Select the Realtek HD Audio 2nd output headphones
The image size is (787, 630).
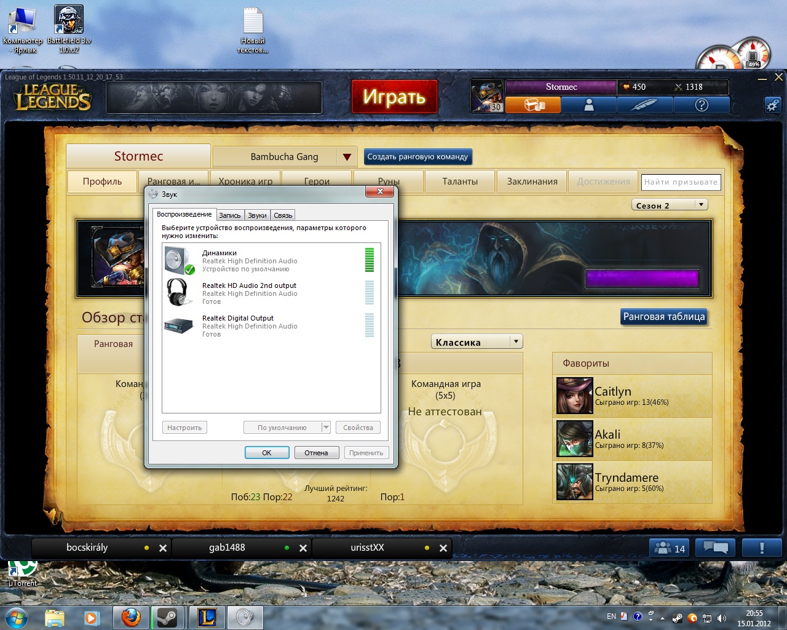coord(271,293)
